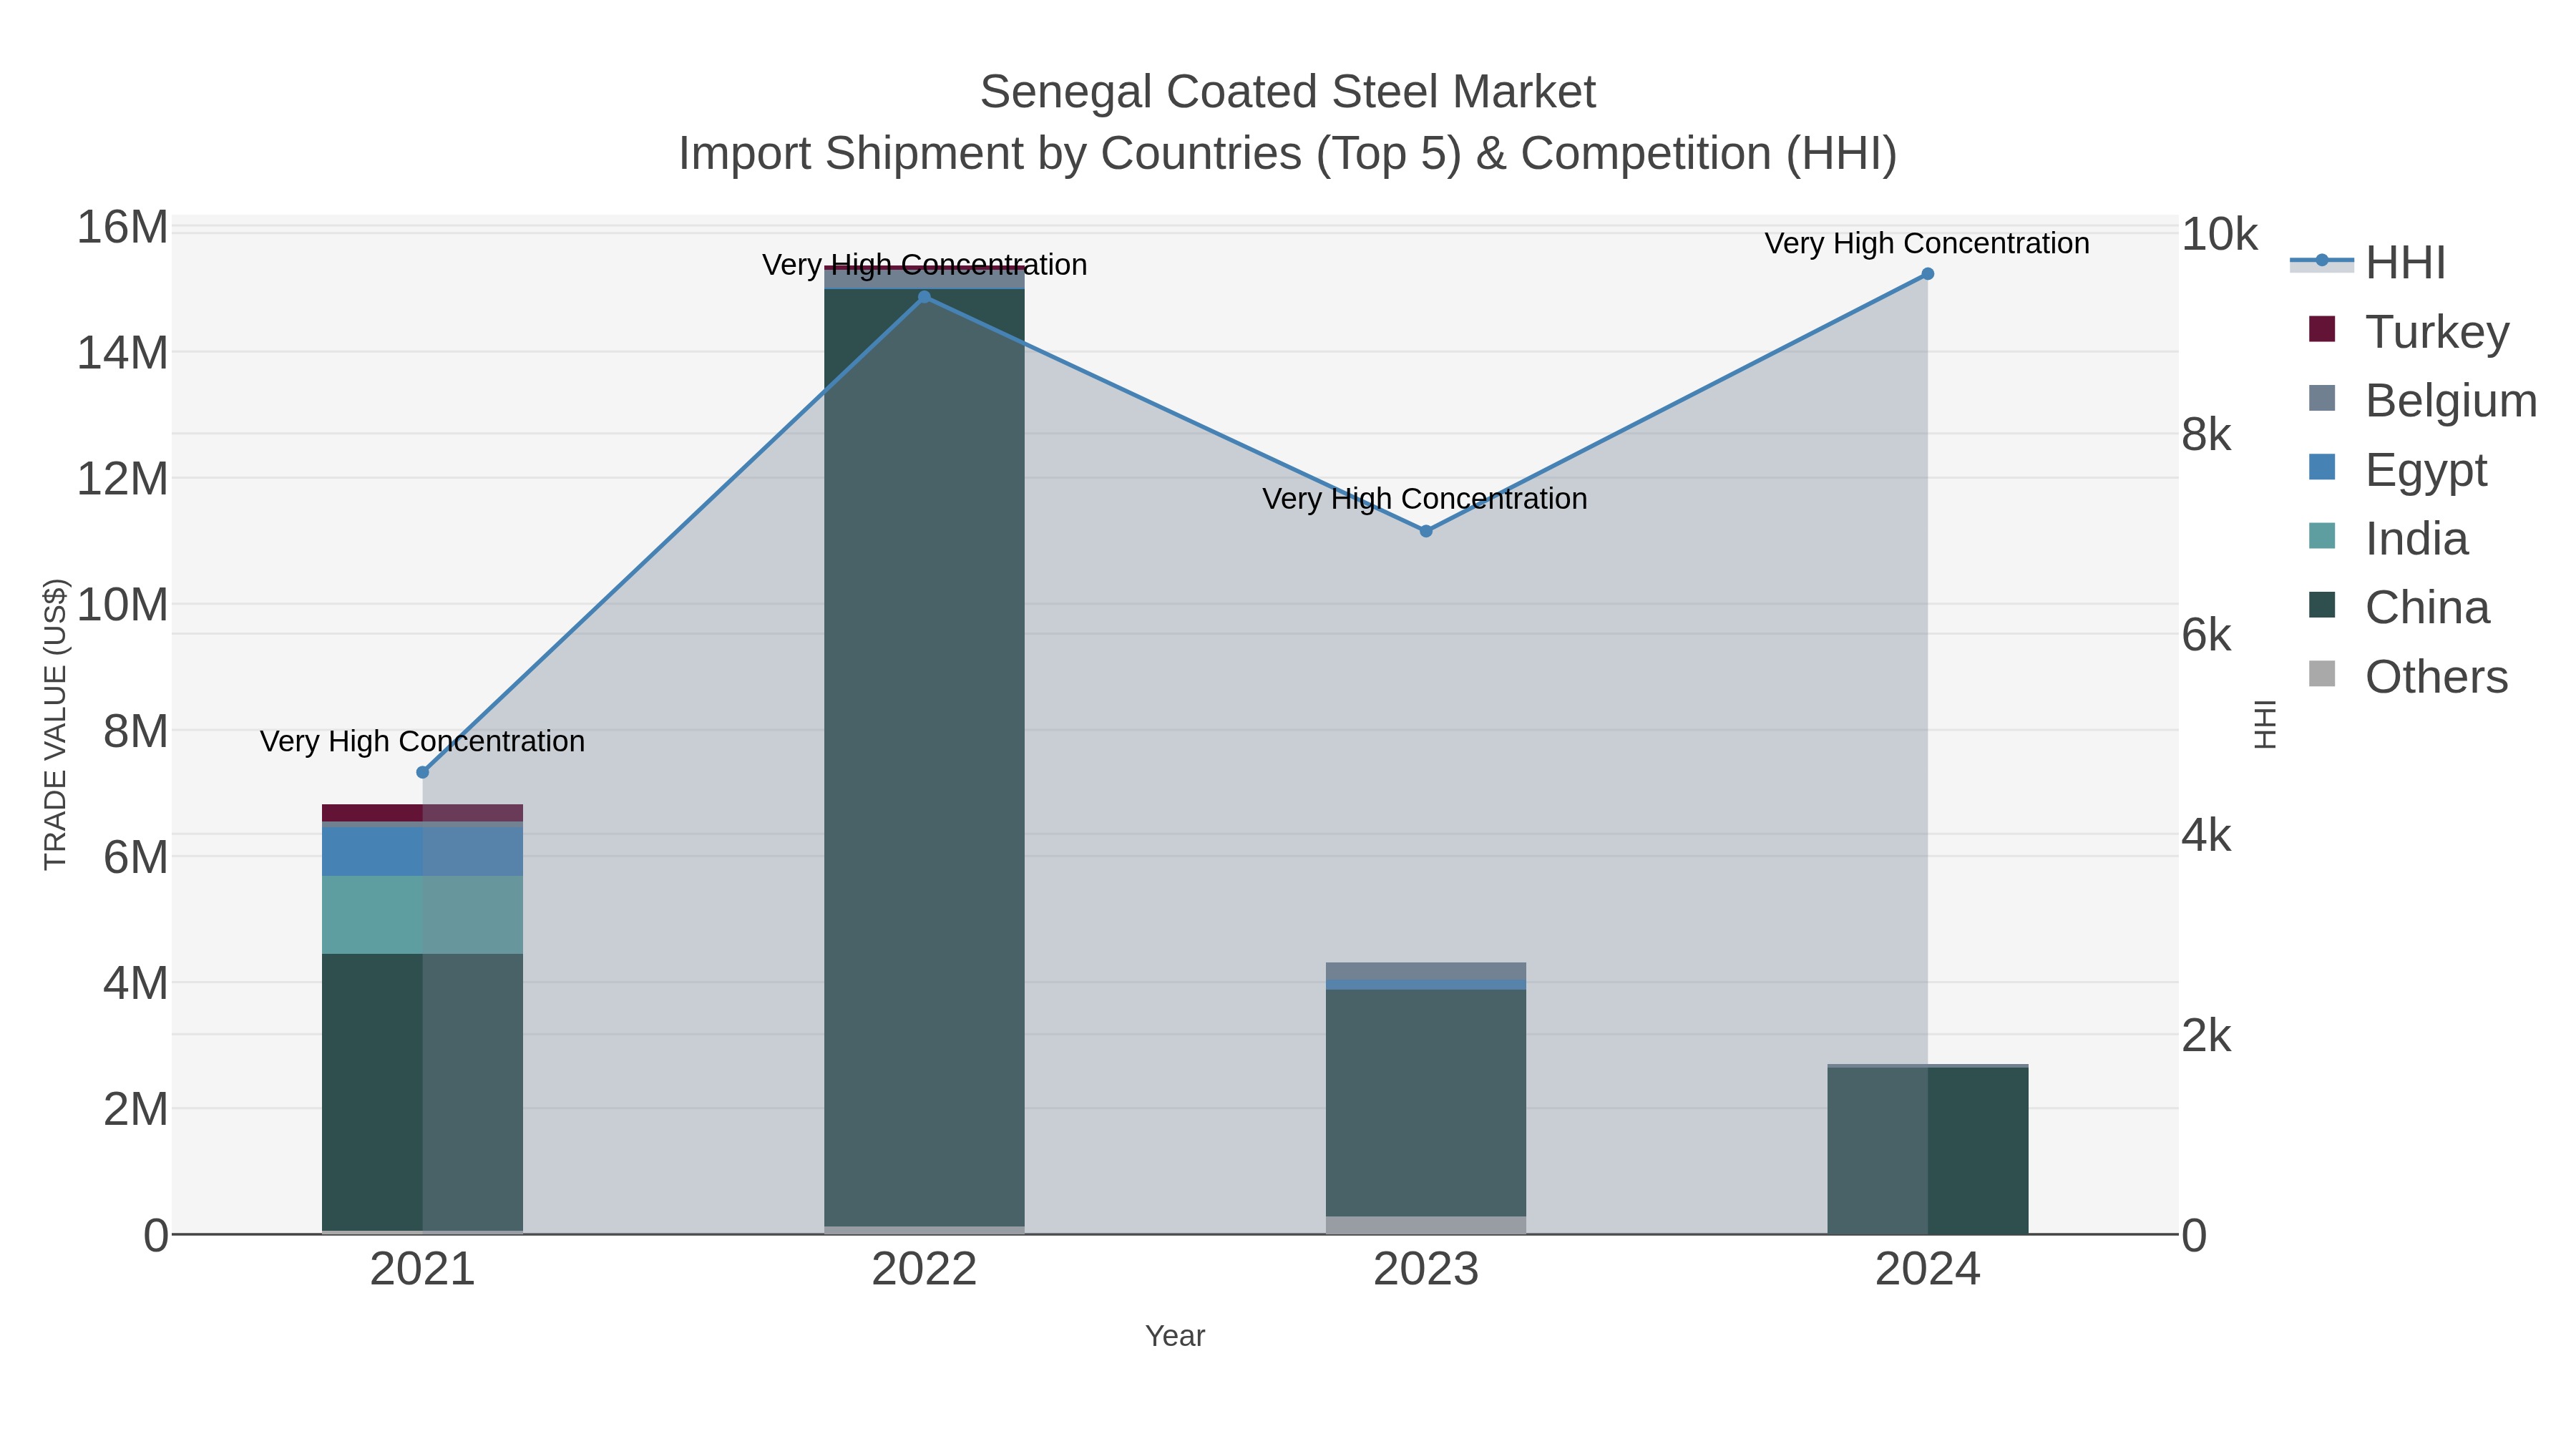Click the 2022 x-axis label
This screenshot has width=2576, height=1449.
point(924,1270)
